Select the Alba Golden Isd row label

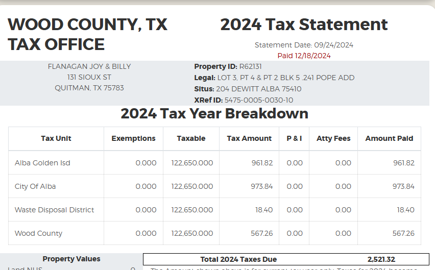(x=42, y=163)
